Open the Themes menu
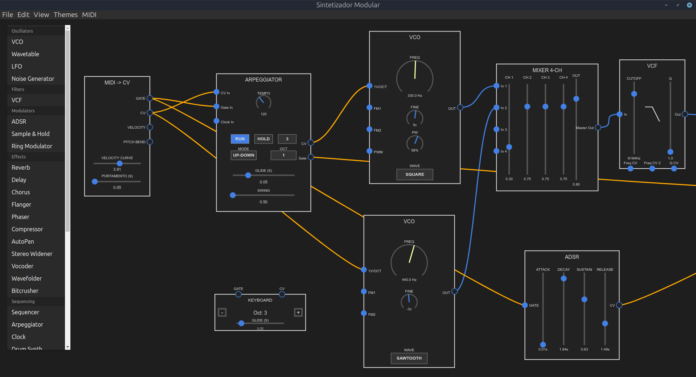The height and width of the screenshot is (377, 696). coord(66,14)
